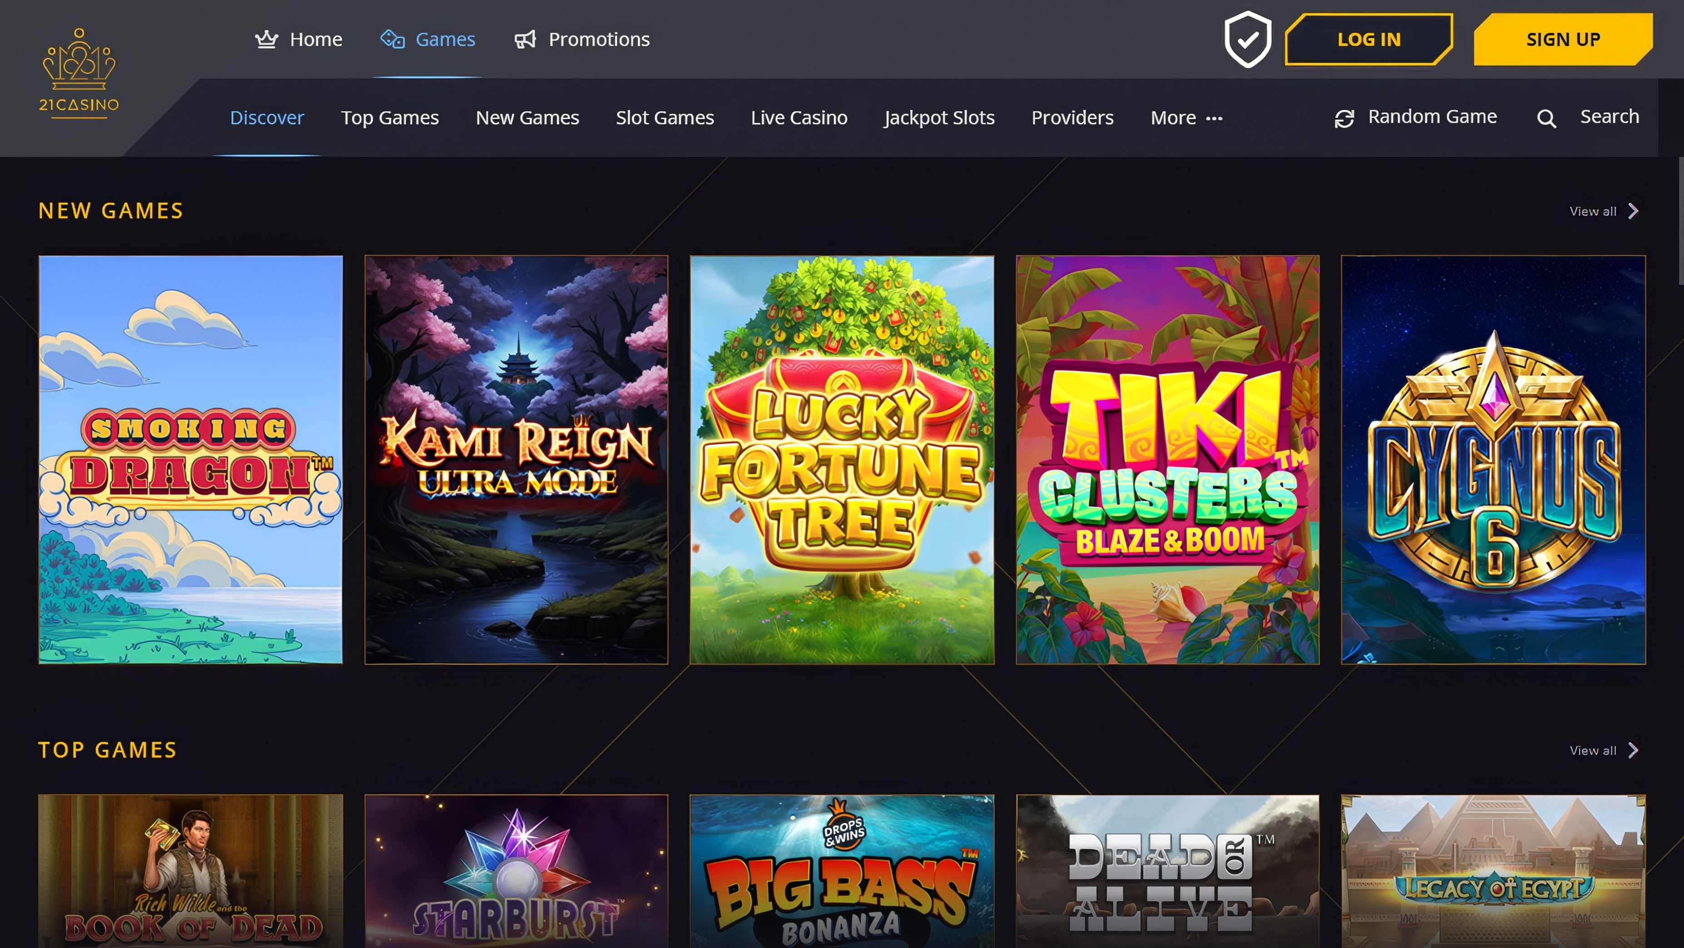Open the Book of Dead thumbnail
The height and width of the screenshot is (948, 1684).
point(190,871)
